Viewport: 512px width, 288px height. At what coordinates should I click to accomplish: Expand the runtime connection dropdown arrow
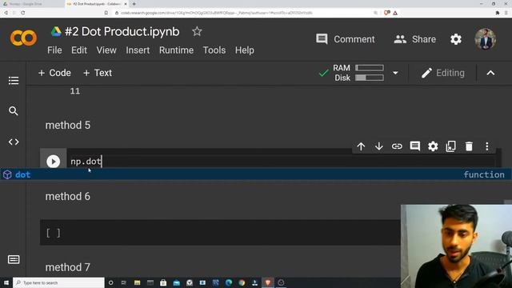pos(395,73)
